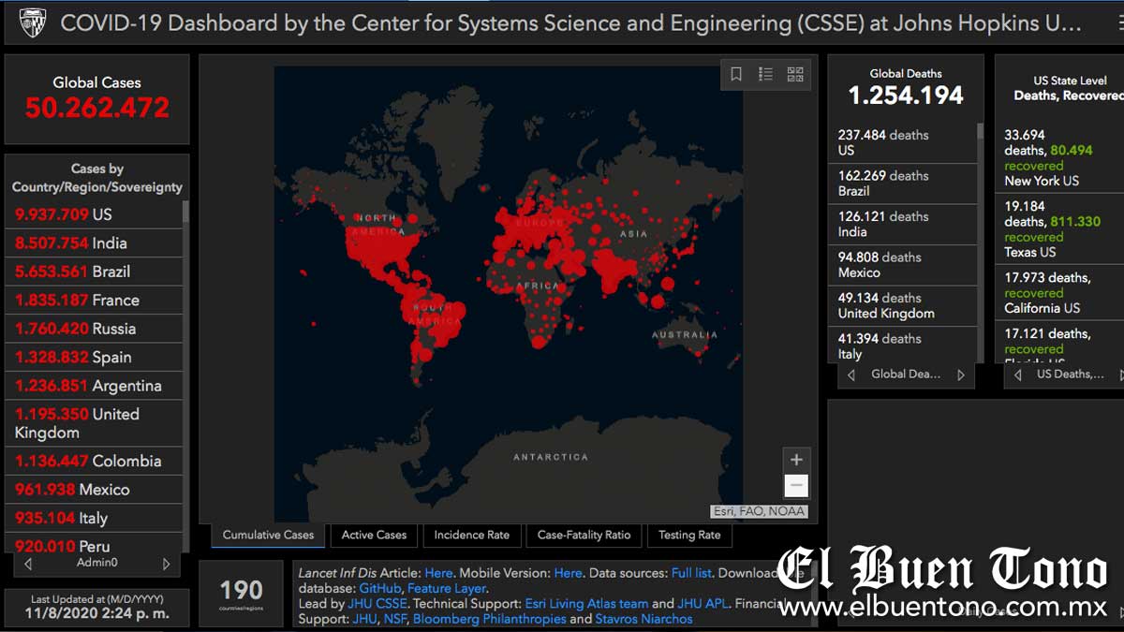Click the 237.484 deaths US entry

click(x=903, y=143)
